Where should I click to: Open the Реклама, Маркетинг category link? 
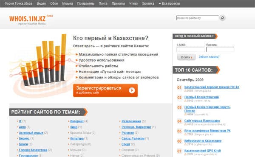[136, 127]
